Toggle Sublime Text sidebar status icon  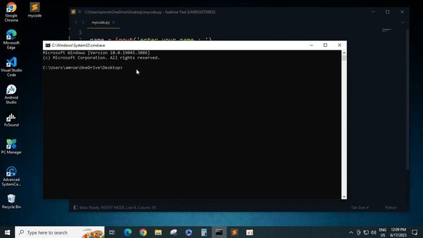76,208
